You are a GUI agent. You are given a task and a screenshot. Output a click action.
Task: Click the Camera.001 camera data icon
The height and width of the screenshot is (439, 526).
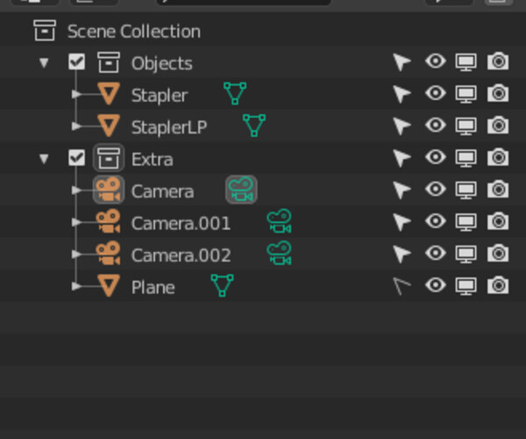click(x=279, y=222)
